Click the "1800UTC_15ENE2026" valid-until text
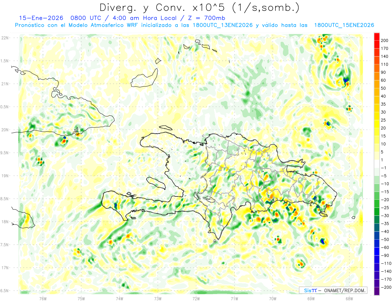Screen dimensions: 392x303 pyautogui.click(x=344, y=25)
